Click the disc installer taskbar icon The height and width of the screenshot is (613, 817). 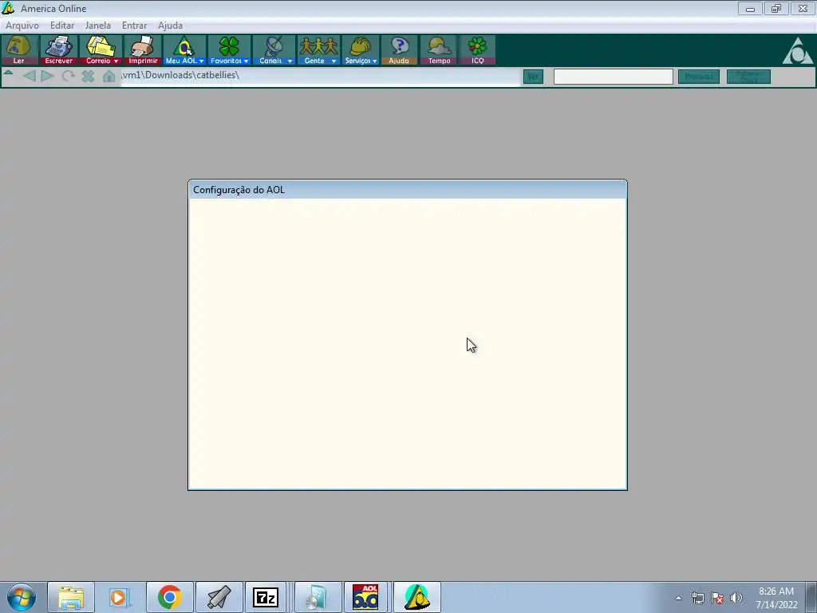tap(318, 597)
